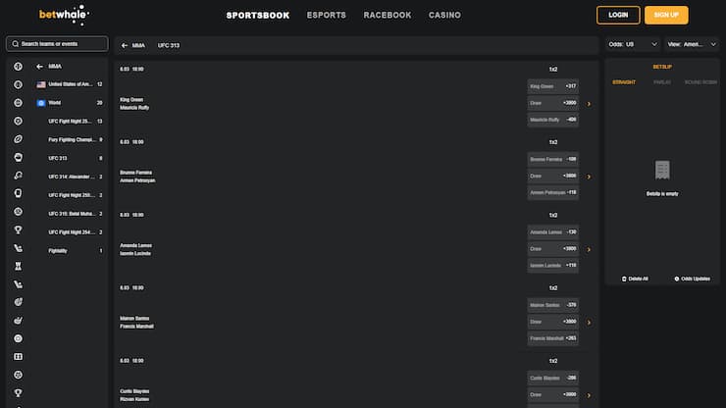726x408 pixels.
Task: Open the World category
Action: [x=70, y=103]
